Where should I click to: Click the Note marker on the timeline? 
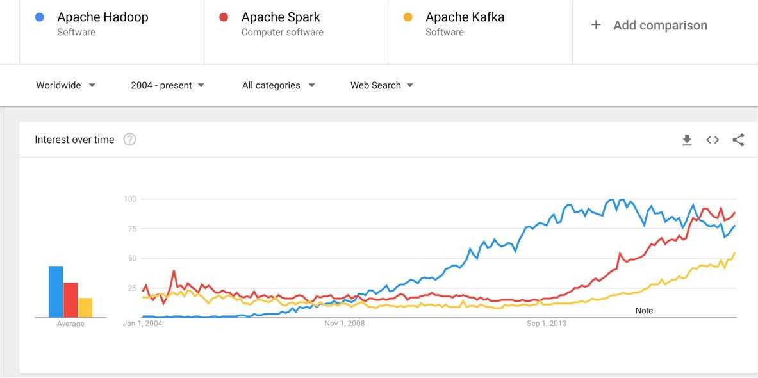click(x=644, y=311)
